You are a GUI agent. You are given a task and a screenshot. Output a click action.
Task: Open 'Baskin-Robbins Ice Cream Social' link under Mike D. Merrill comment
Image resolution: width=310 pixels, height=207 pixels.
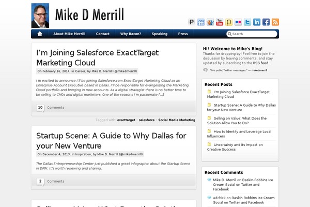pos(243,185)
